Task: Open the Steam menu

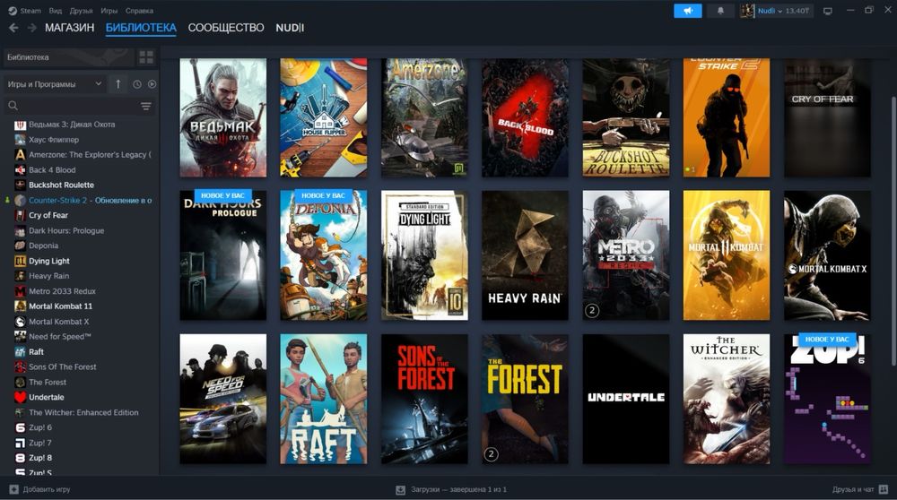Action: pyautogui.click(x=30, y=11)
